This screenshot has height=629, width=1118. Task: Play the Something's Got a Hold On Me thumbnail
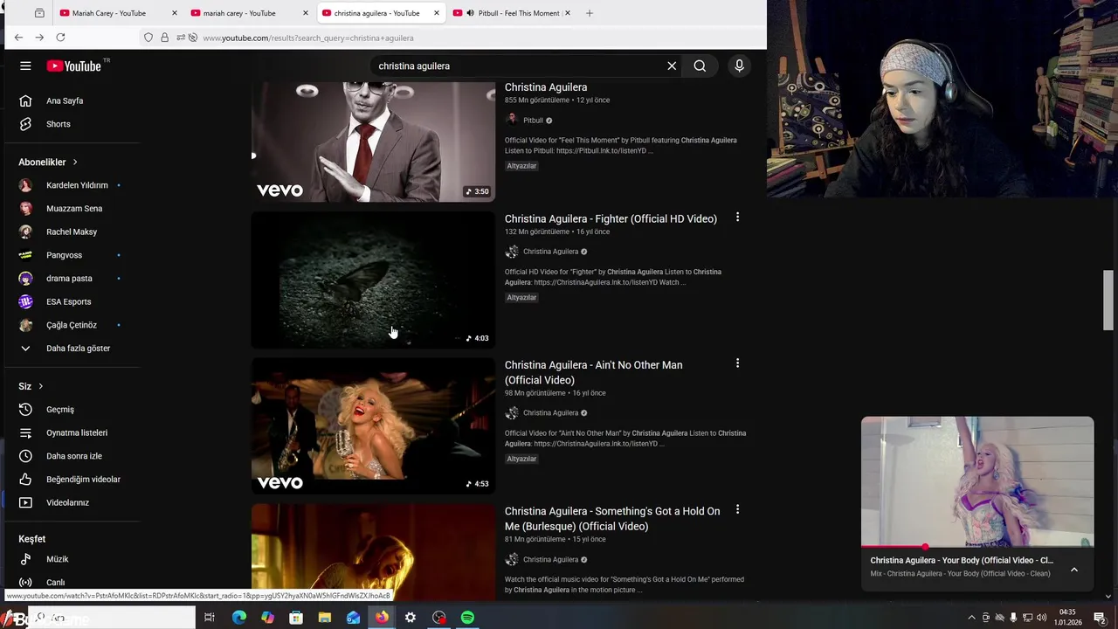(x=373, y=552)
